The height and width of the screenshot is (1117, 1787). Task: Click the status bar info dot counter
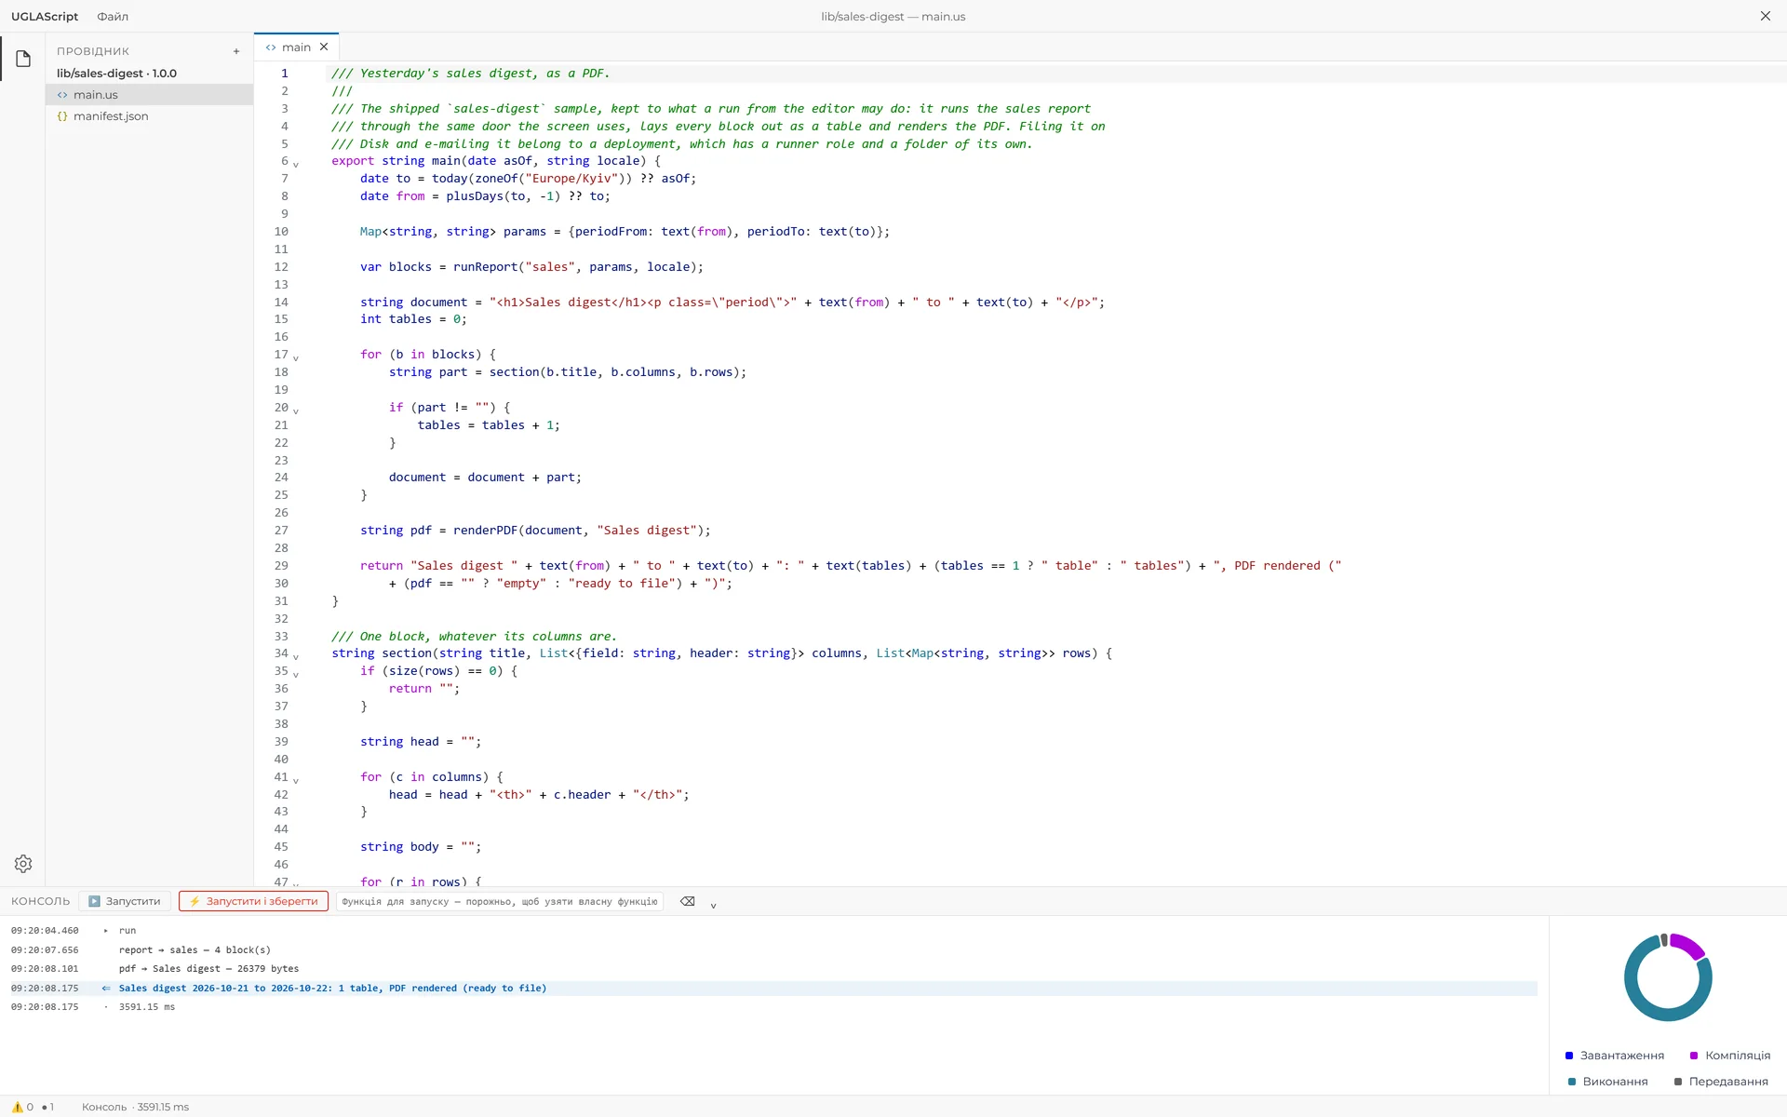pyautogui.click(x=47, y=1107)
